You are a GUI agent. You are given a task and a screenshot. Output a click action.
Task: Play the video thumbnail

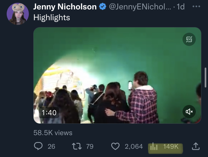pos(117,75)
